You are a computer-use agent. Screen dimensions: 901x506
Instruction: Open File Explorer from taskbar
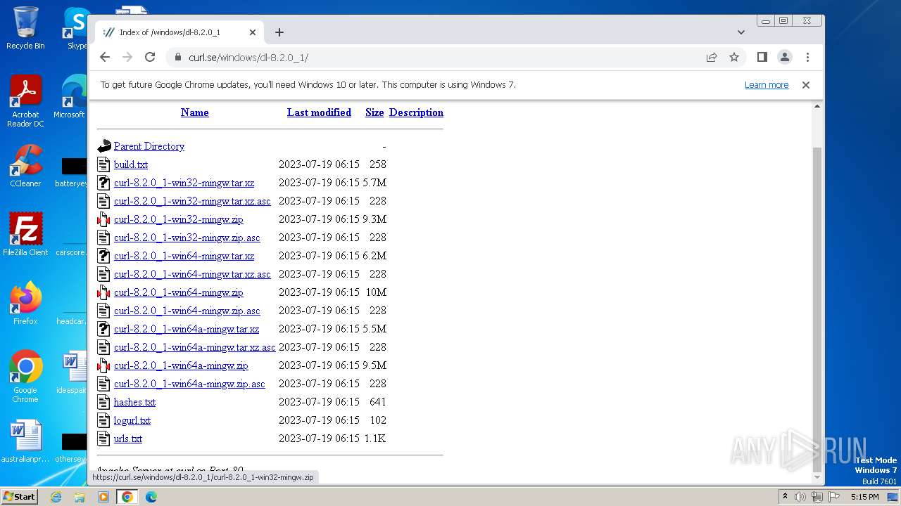pos(80,497)
